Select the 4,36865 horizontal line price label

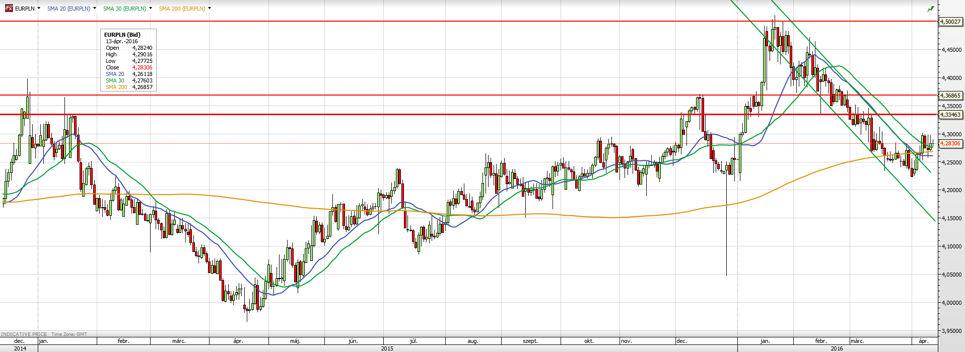[950, 96]
